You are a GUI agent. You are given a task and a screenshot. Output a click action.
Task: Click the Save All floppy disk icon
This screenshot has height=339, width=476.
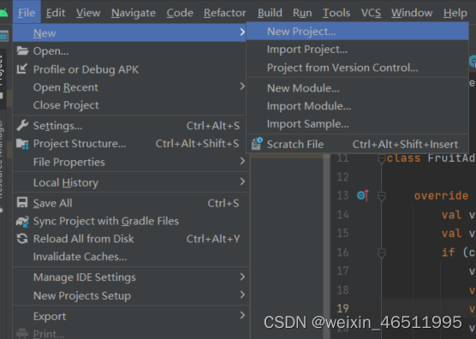pyautogui.click(x=22, y=202)
